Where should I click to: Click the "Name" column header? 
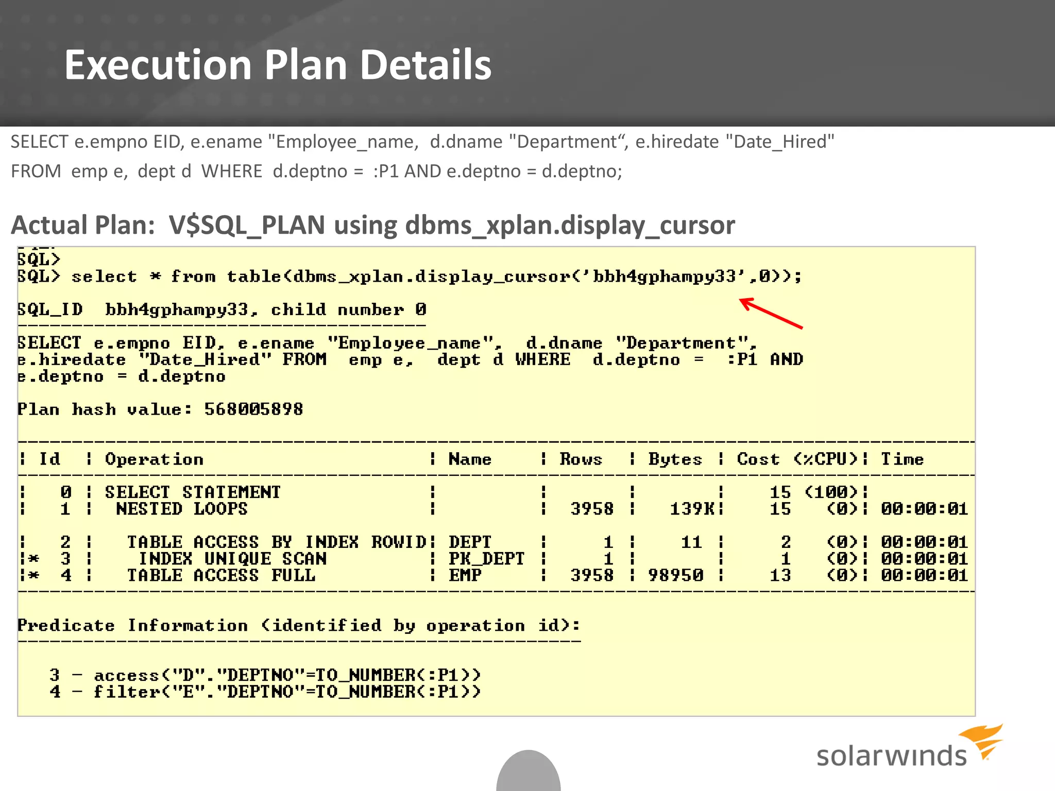pos(470,459)
